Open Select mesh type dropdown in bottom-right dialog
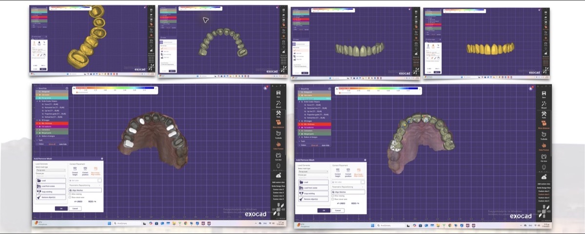585x234 pixels. (x=313, y=171)
